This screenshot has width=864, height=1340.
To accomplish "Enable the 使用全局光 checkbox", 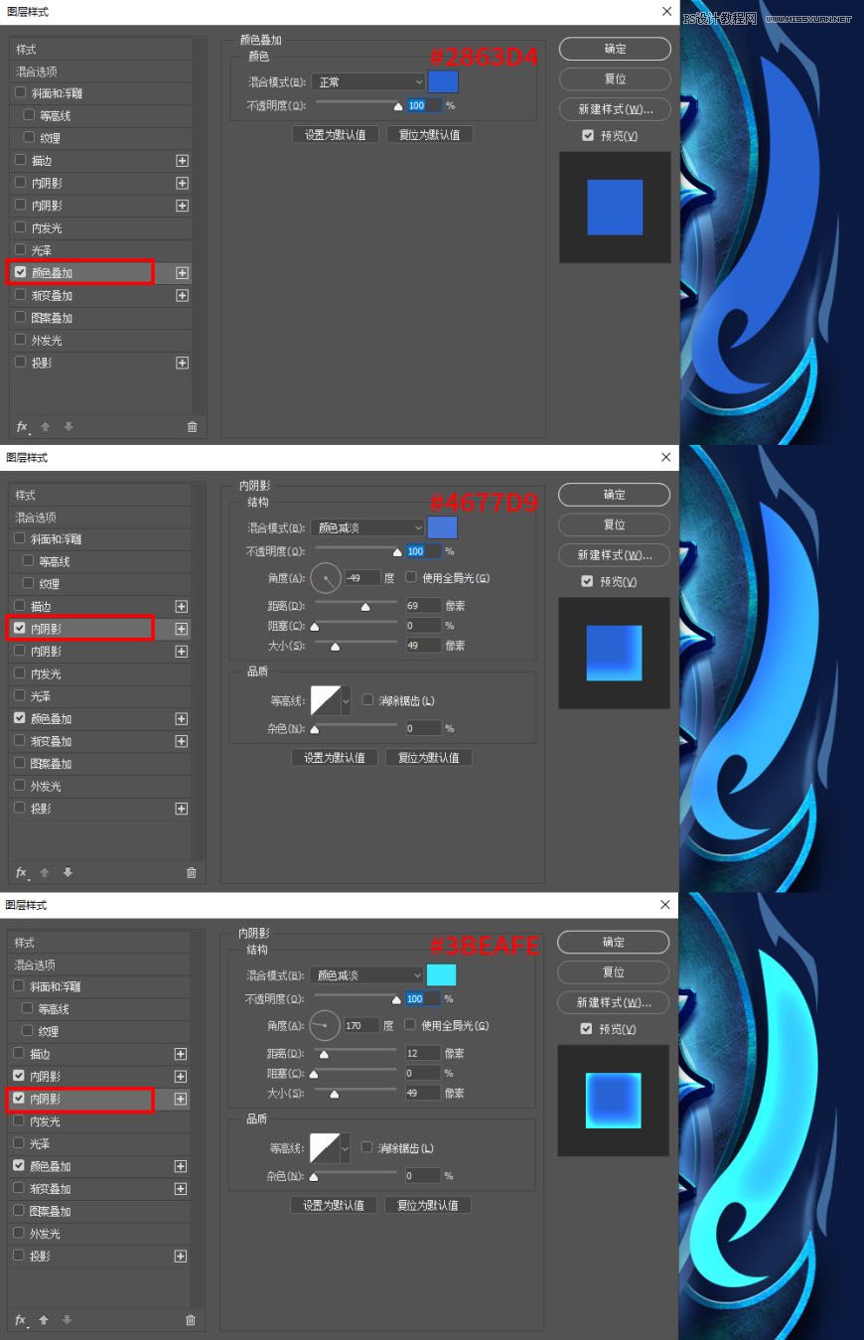I will pos(410,577).
